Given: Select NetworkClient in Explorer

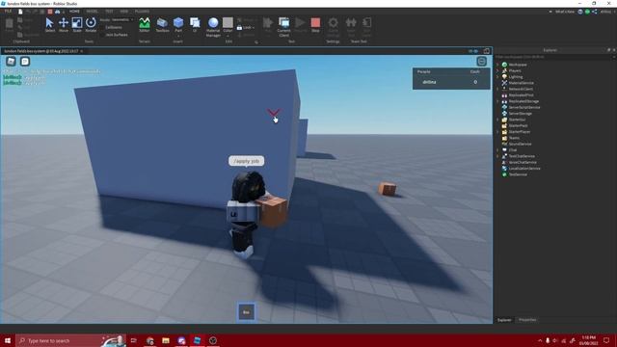Looking at the screenshot, I should click(x=521, y=89).
